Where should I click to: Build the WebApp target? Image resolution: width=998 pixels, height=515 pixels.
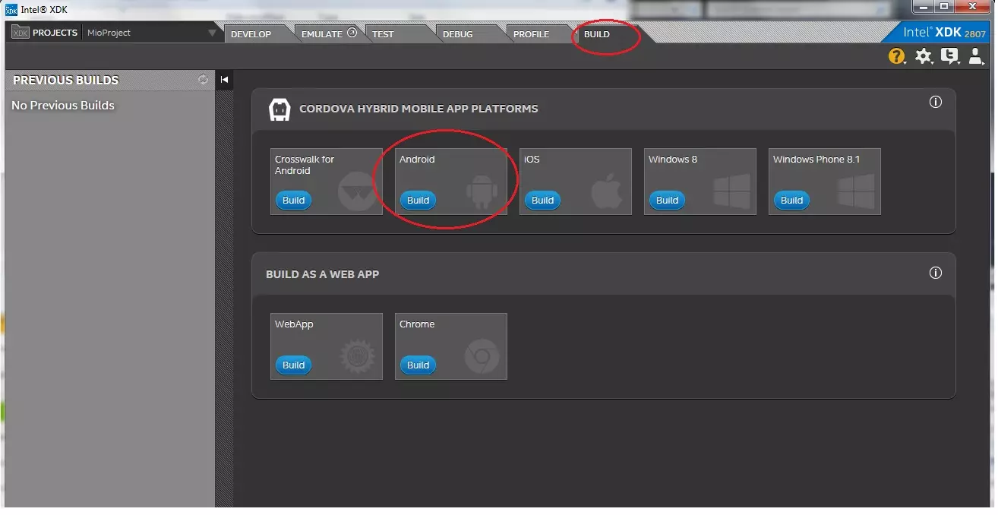click(293, 365)
